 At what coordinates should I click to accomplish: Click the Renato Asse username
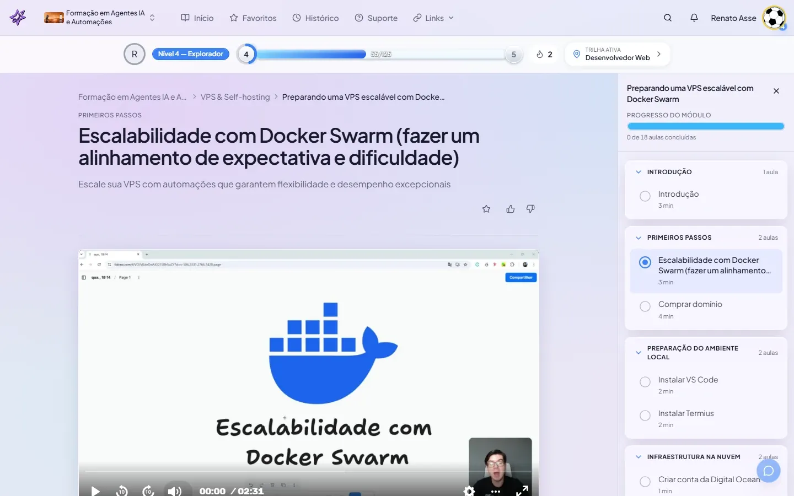tap(733, 18)
